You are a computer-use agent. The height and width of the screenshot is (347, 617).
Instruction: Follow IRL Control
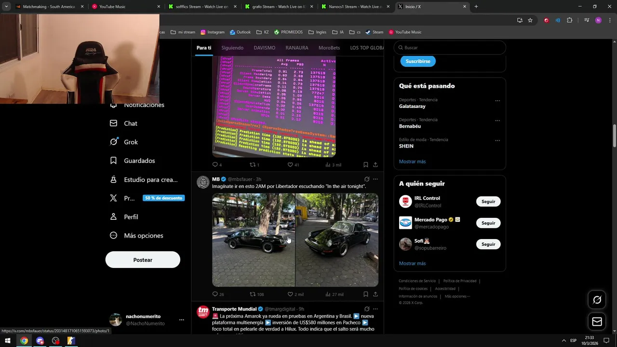pos(488,201)
